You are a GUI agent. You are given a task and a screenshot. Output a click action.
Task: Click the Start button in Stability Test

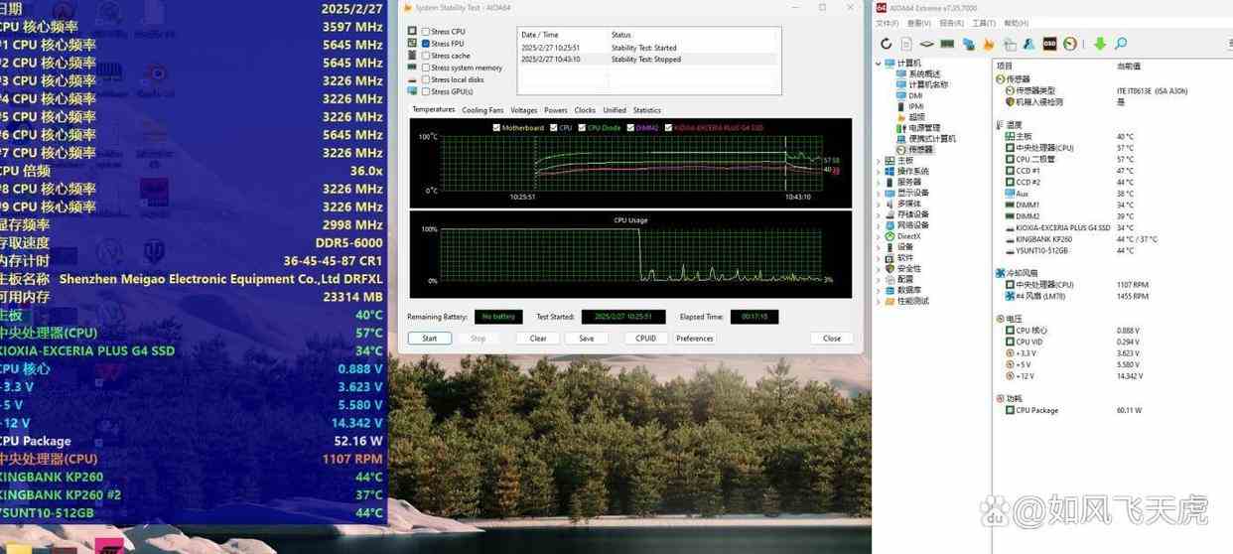(x=430, y=339)
